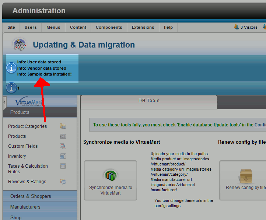Click the Product Categories folder icon
Screen dimensions: 266x220
pos(63,126)
